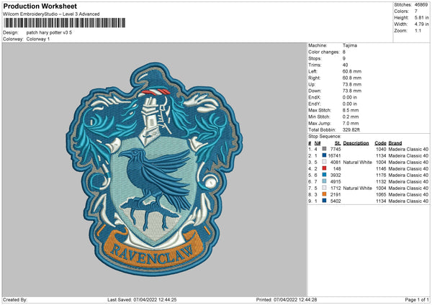This screenshot has height=305, width=432.
Task: Click the Zoom value 1:1
Action: click(x=418, y=30)
